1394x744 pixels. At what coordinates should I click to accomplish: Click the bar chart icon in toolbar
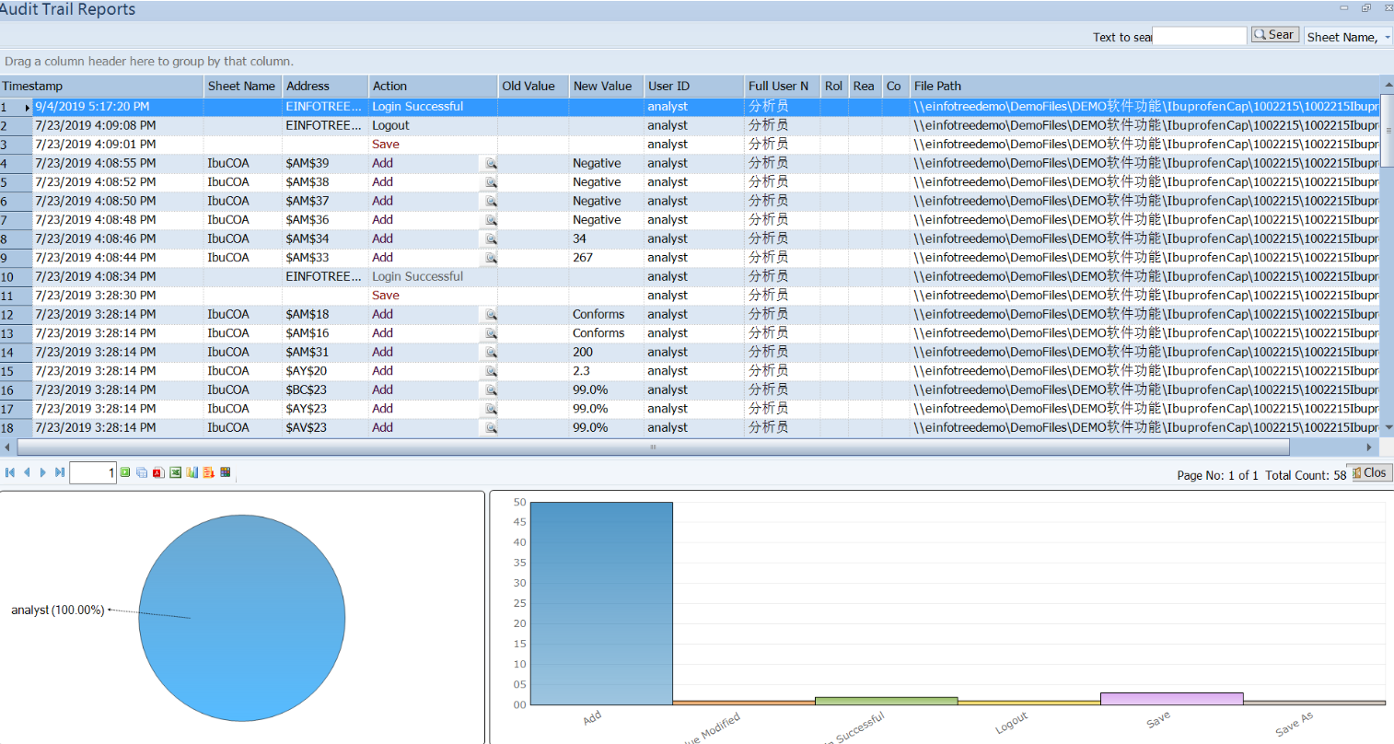pos(192,472)
